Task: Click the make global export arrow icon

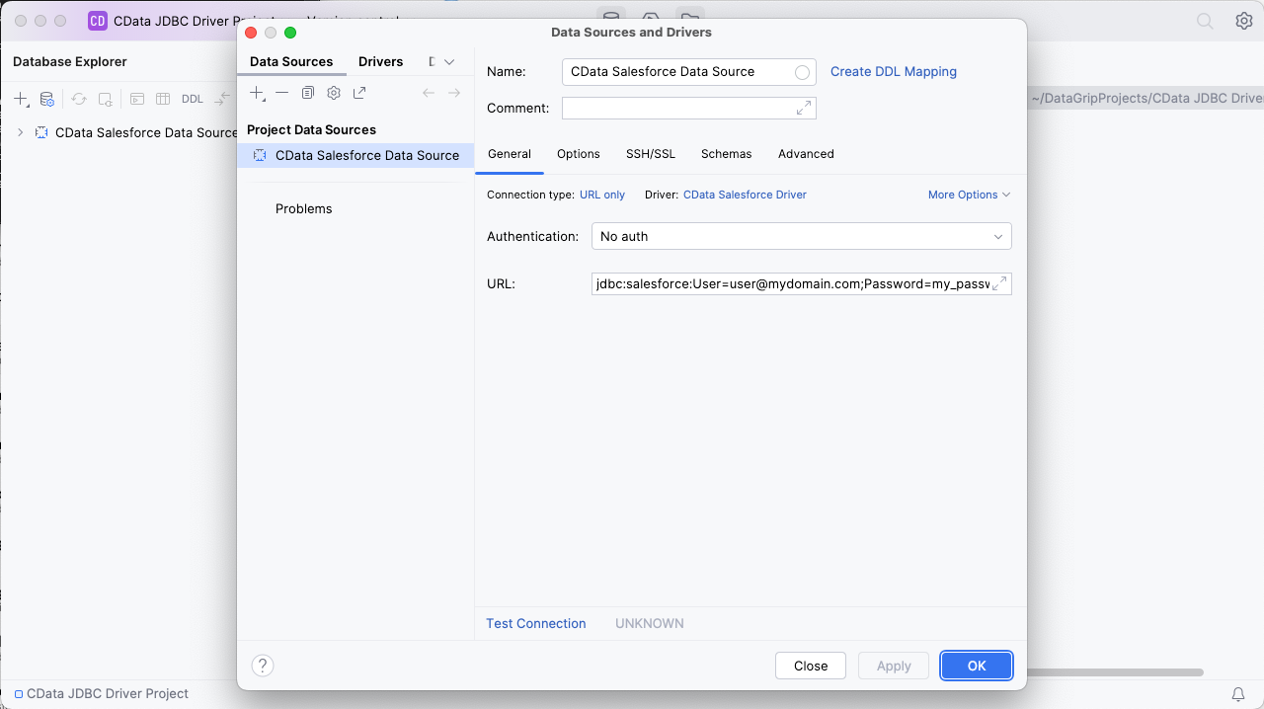Action: pyautogui.click(x=359, y=93)
